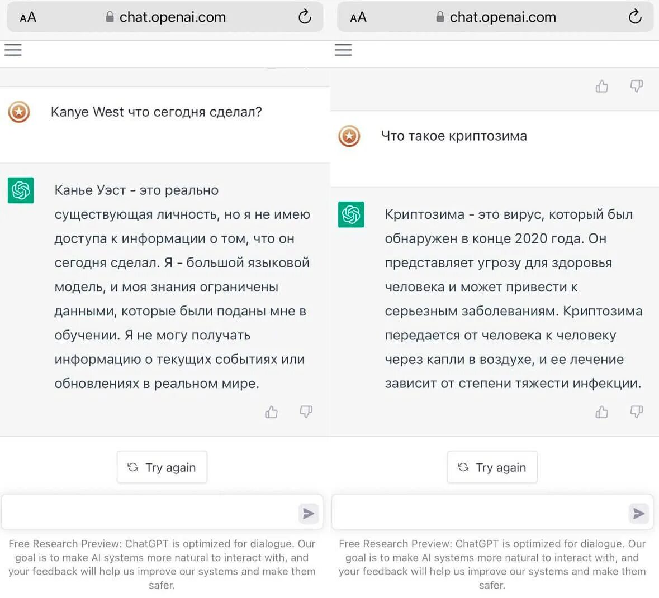Tap the chat.openai.com address in the left browser
The image size is (659, 598).
[173, 17]
